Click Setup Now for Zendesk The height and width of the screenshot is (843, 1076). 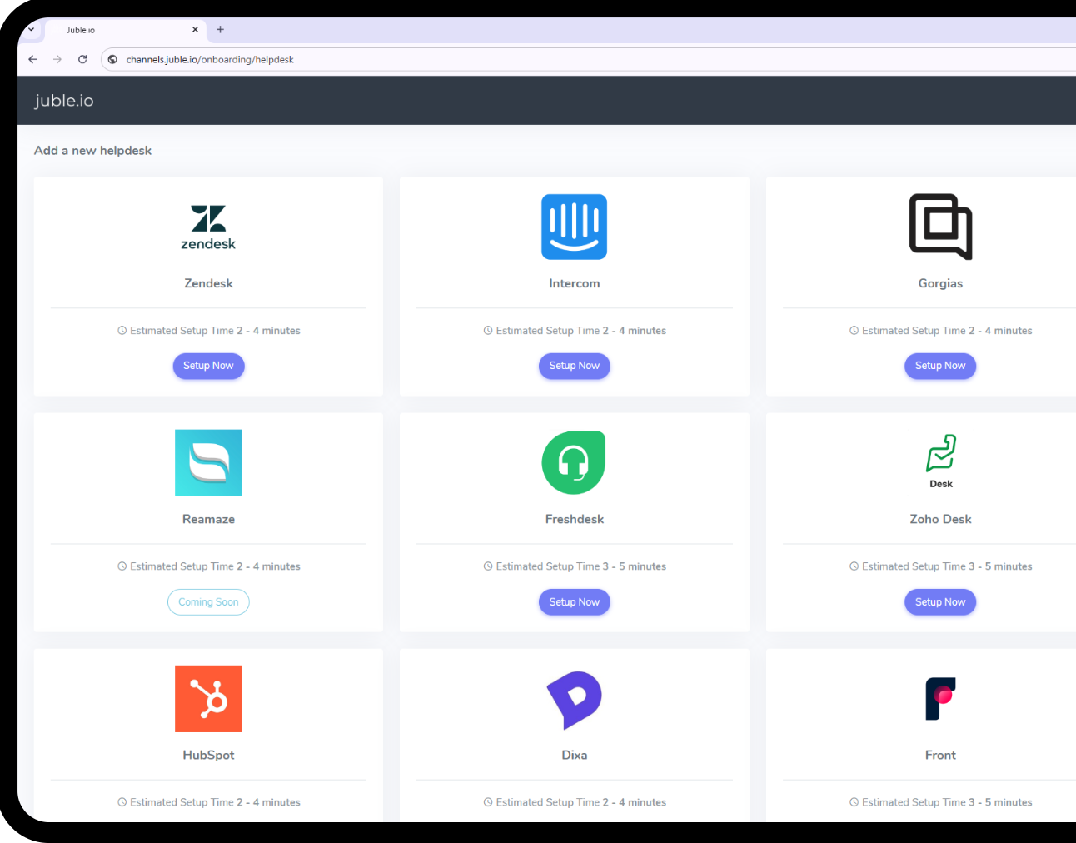pyautogui.click(x=208, y=366)
